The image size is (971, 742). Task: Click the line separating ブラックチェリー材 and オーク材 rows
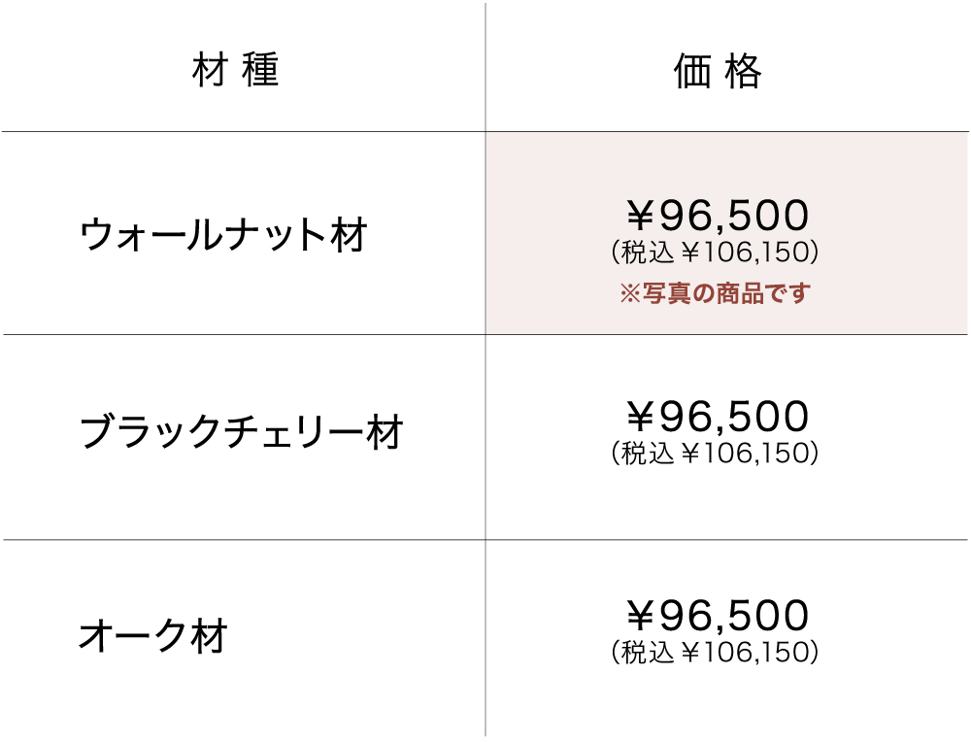point(243,539)
